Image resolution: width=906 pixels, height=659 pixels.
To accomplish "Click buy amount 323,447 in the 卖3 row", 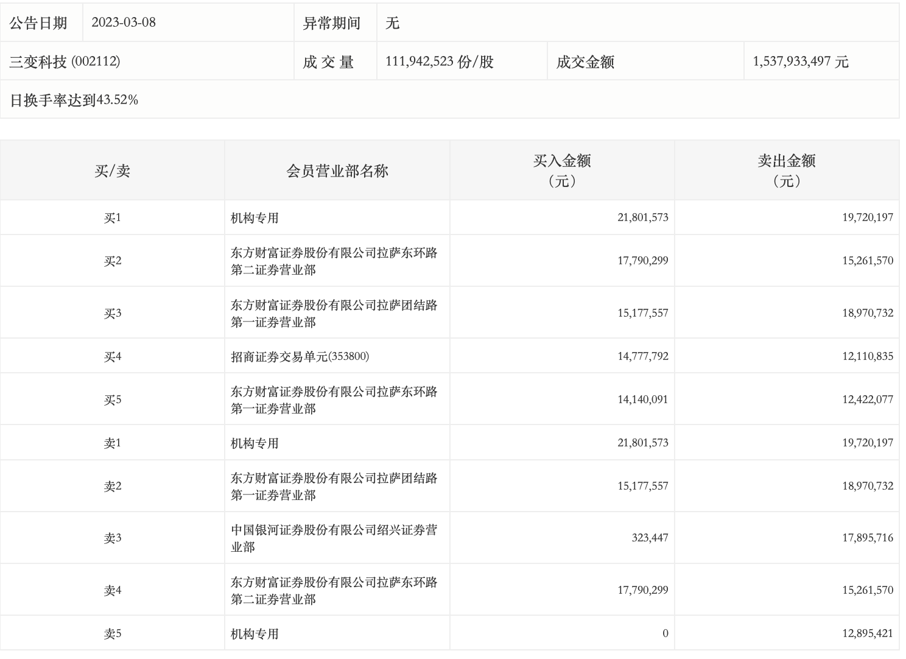I will click(x=649, y=538).
